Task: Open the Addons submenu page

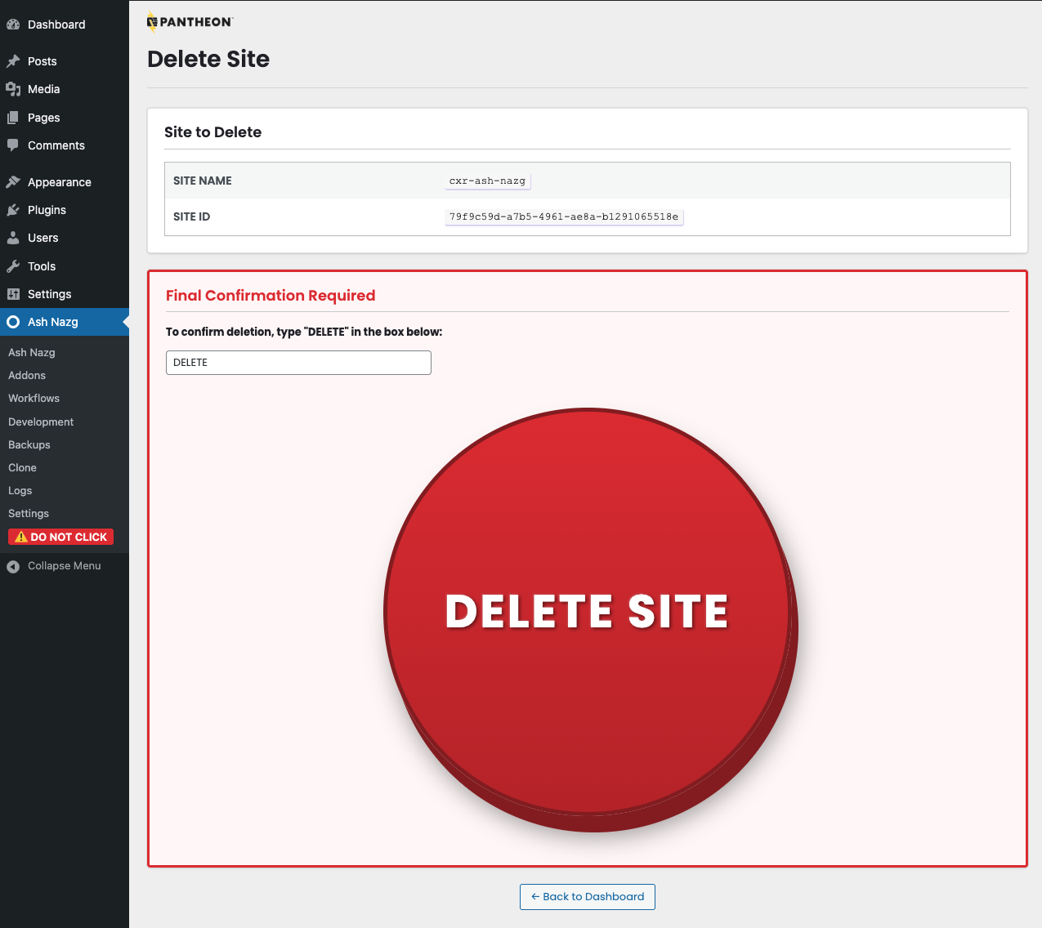Action: (x=27, y=375)
